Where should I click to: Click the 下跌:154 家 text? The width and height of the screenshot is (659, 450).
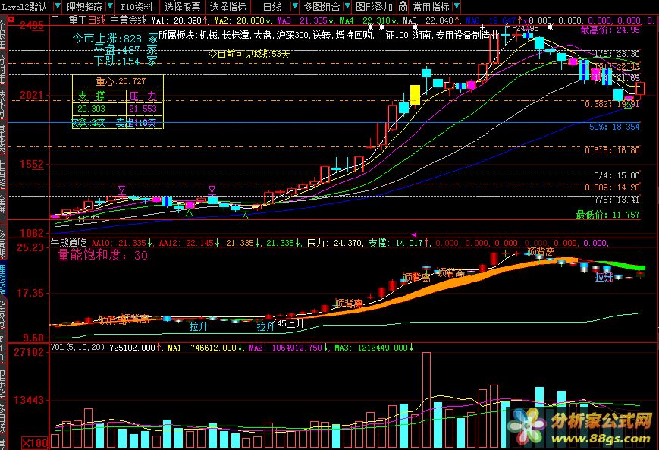pos(126,61)
